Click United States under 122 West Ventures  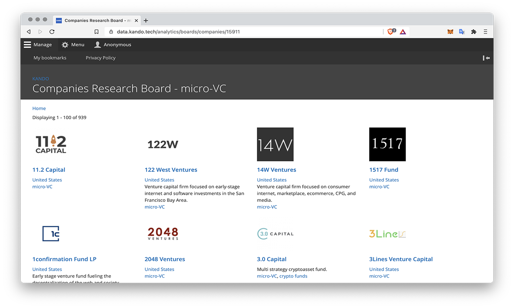(x=159, y=180)
